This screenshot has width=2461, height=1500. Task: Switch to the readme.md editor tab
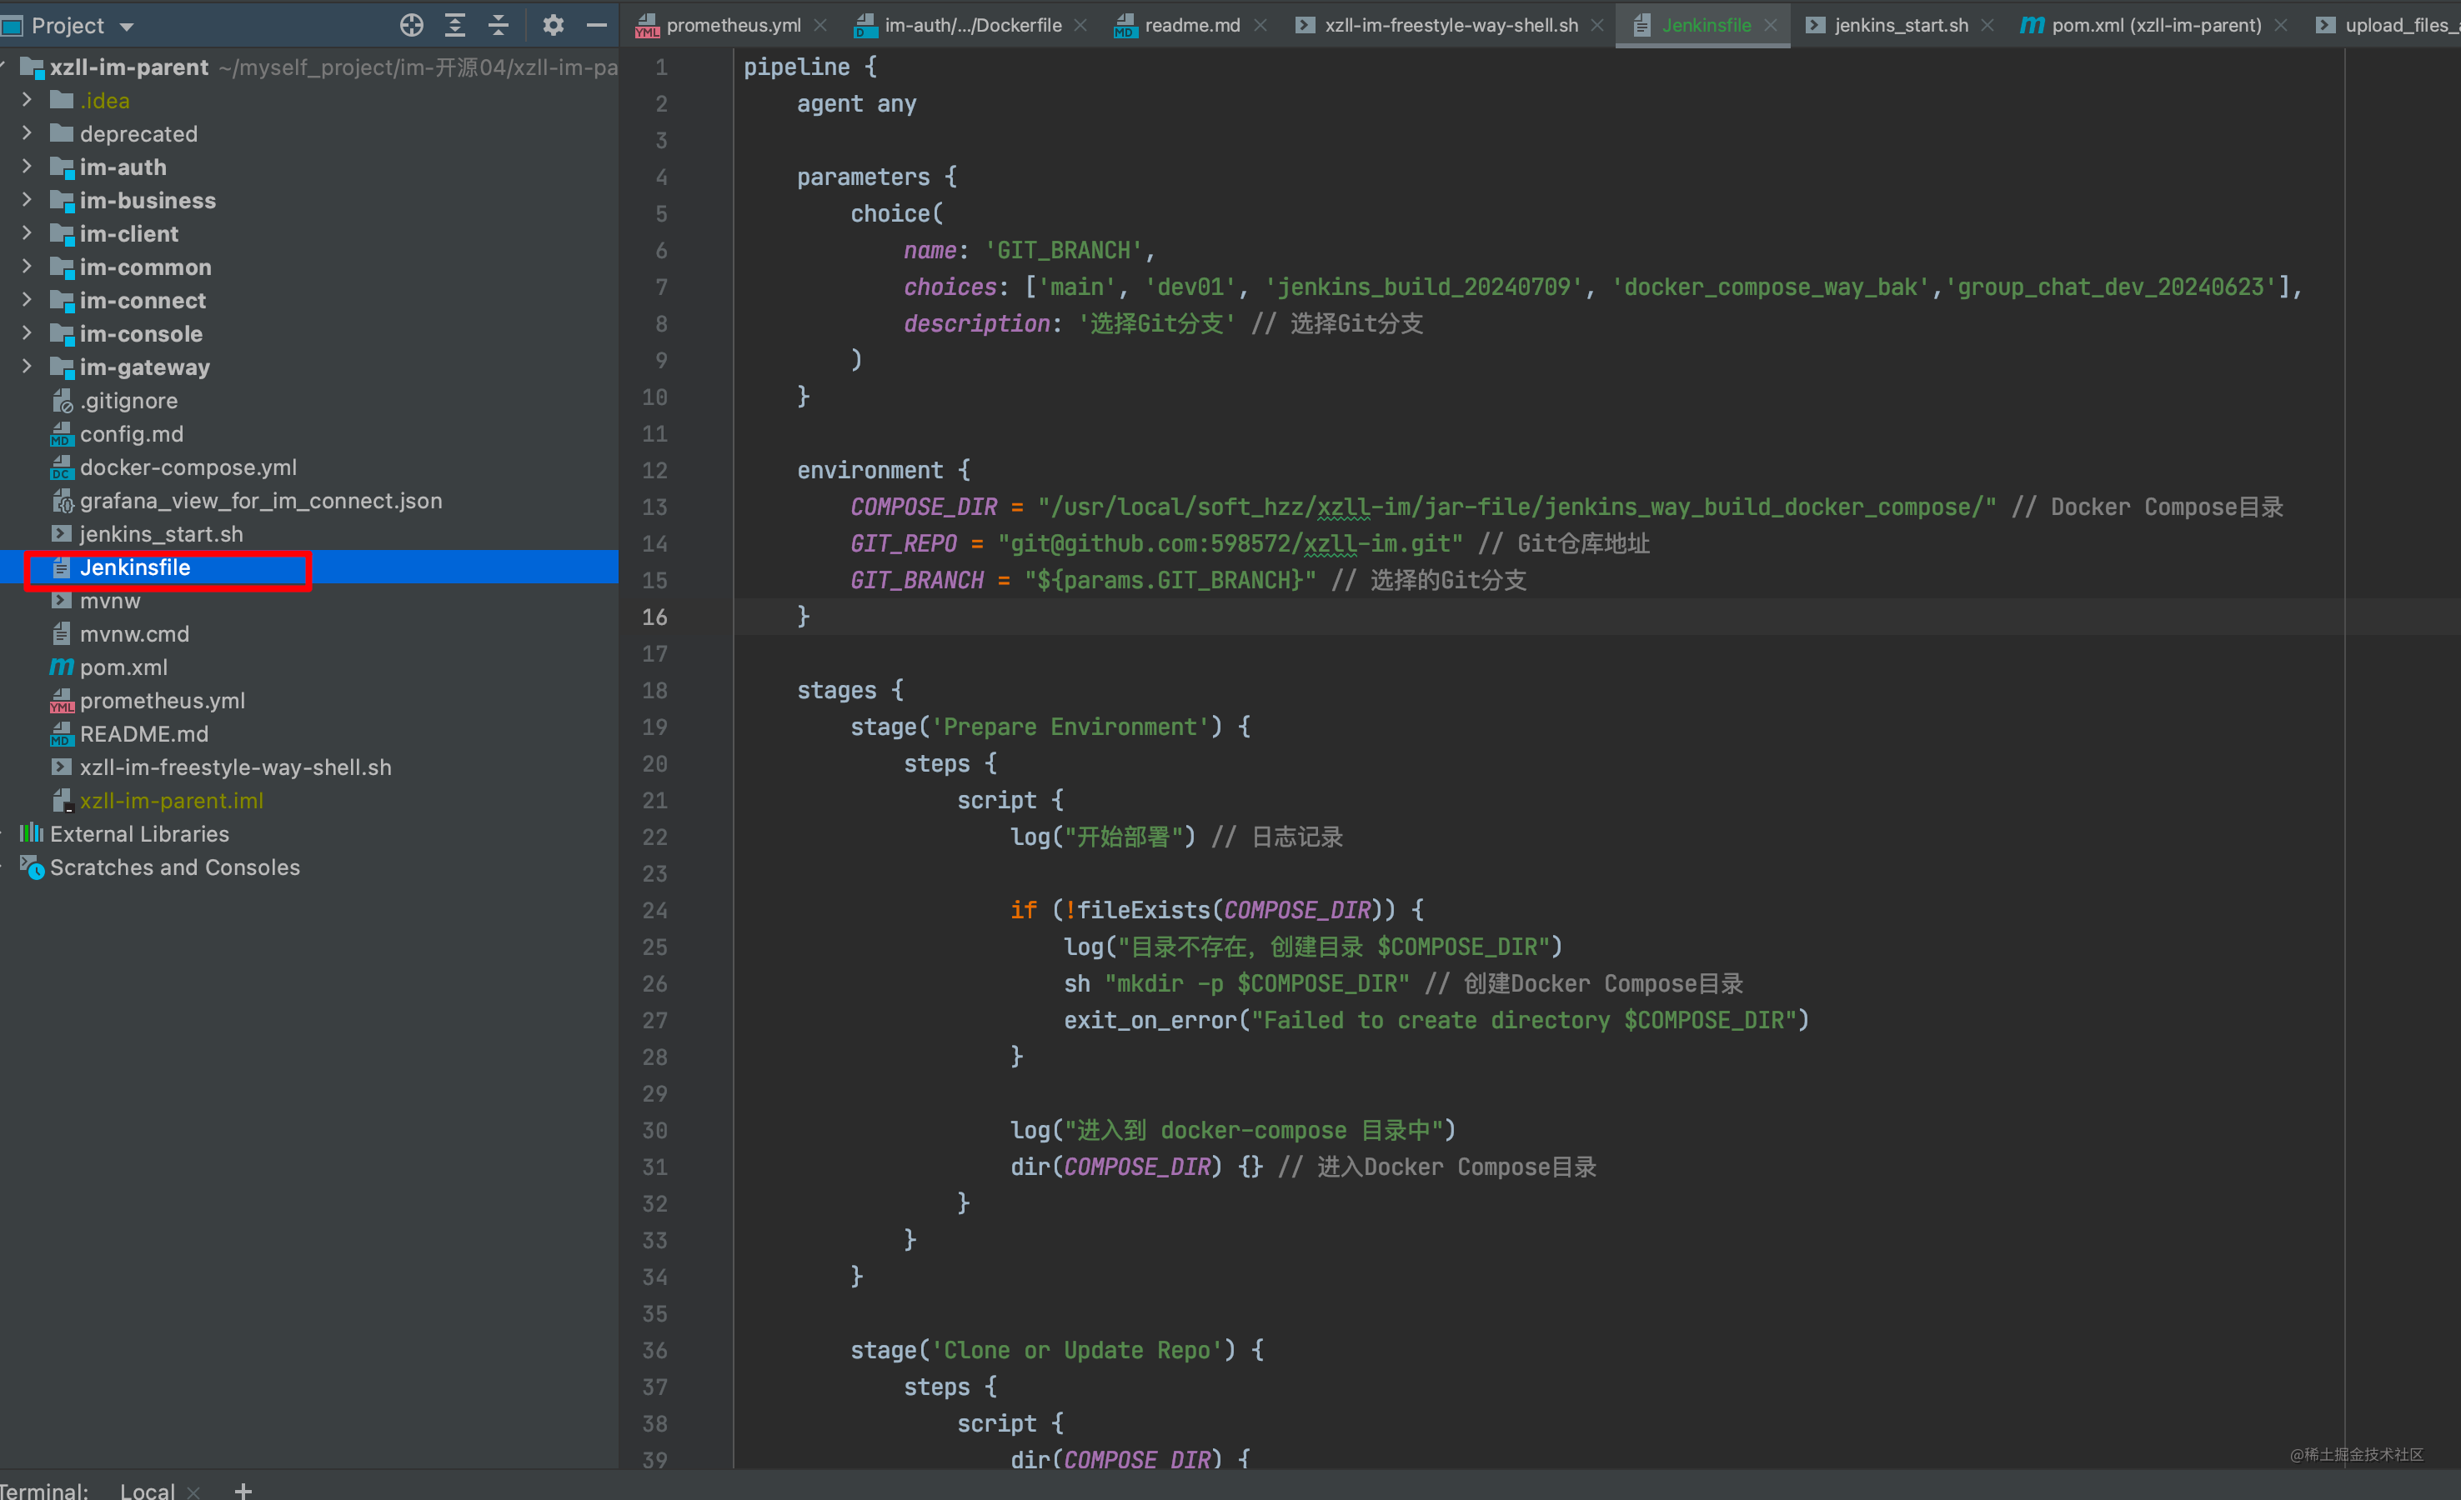tap(1191, 25)
